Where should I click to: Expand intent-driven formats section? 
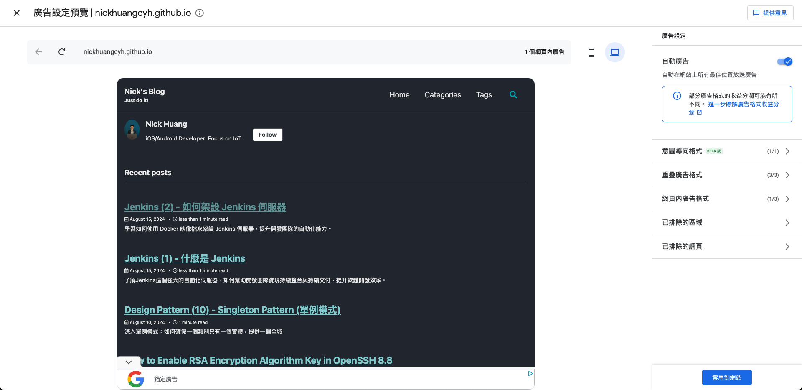pos(727,151)
